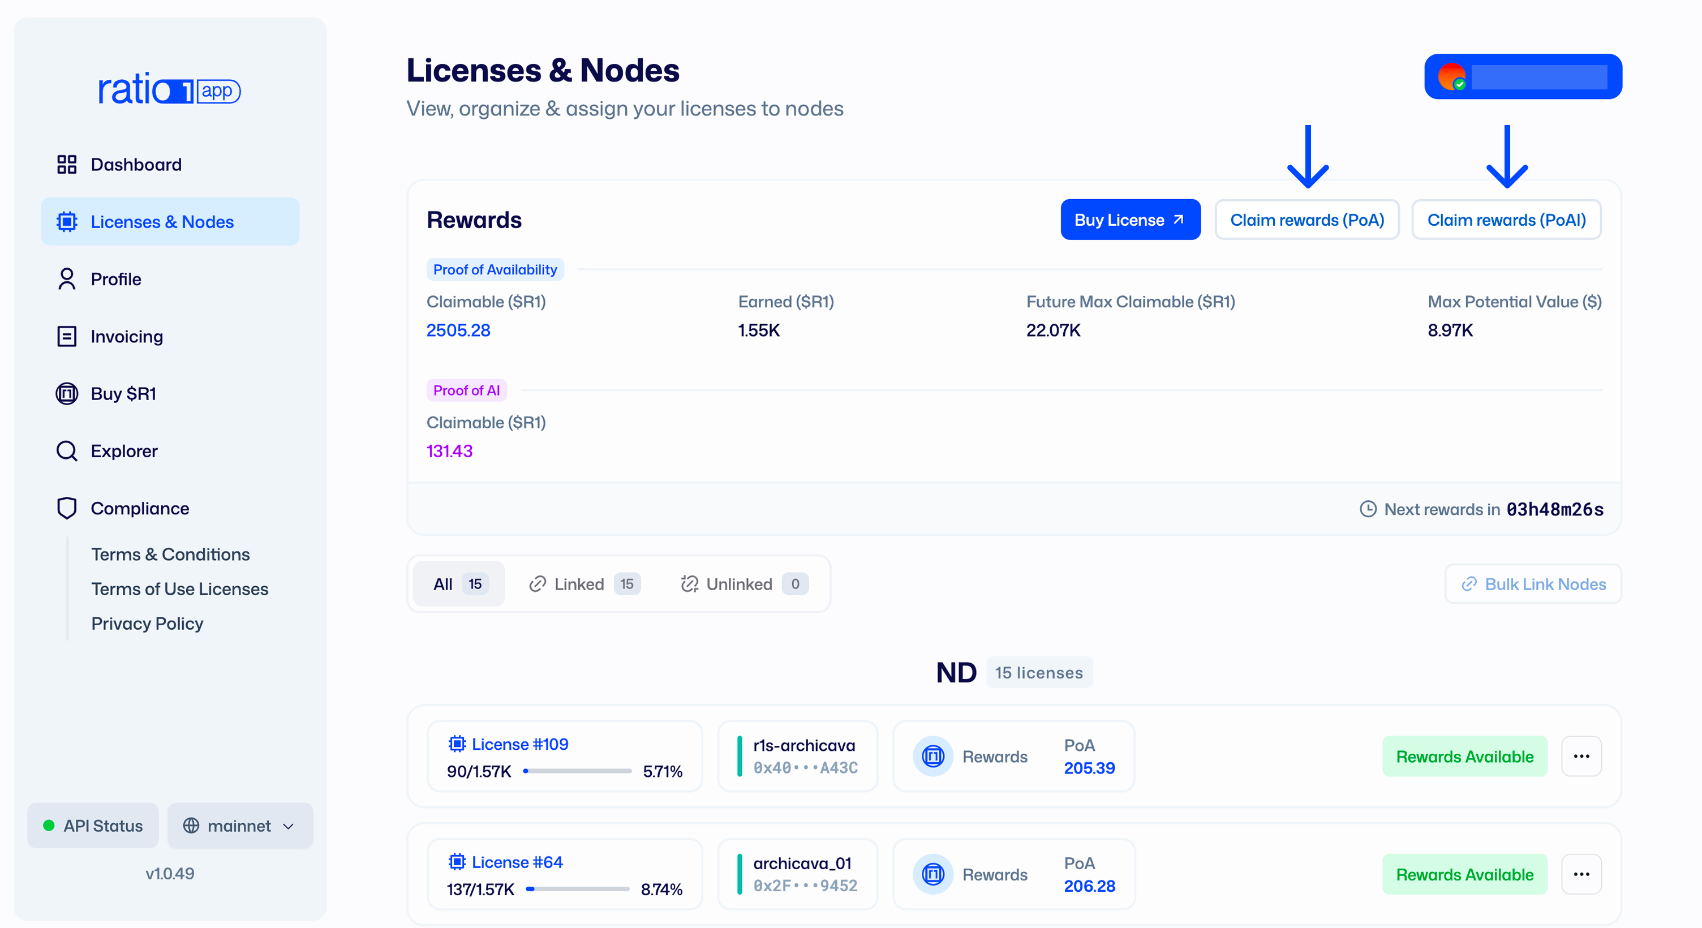The width and height of the screenshot is (1702, 928).
Task: Click the Dashboard grid icon
Action: (x=67, y=165)
